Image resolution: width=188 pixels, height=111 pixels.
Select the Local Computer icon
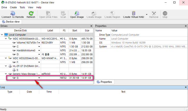(x=6, y=35)
